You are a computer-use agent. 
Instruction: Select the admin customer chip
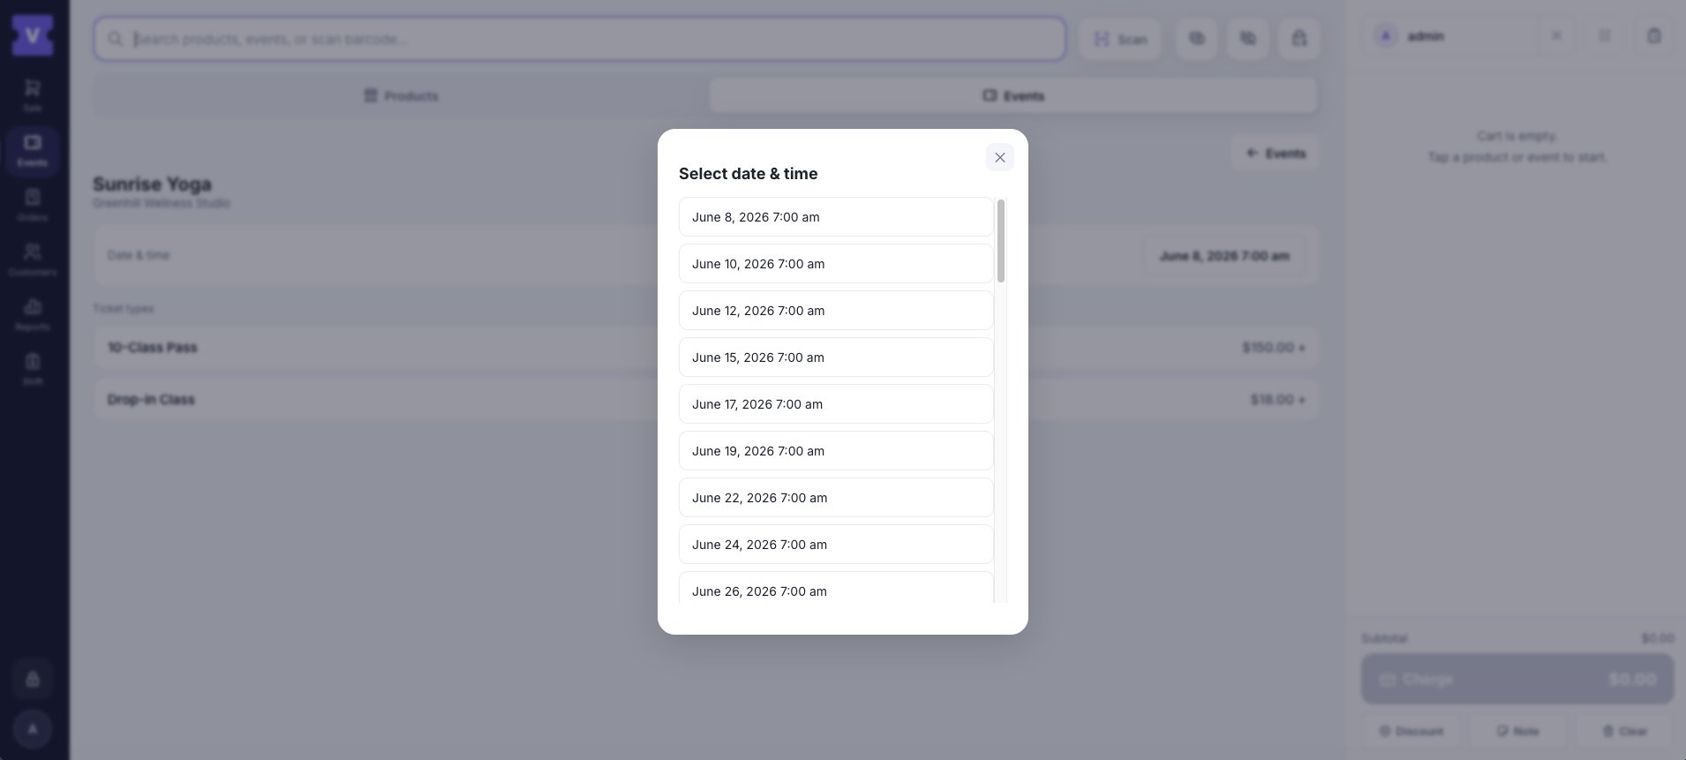[x=1452, y=36]
